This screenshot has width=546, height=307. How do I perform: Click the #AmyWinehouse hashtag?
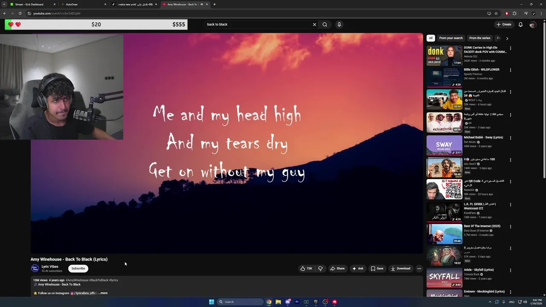click(x=77, y=280)
